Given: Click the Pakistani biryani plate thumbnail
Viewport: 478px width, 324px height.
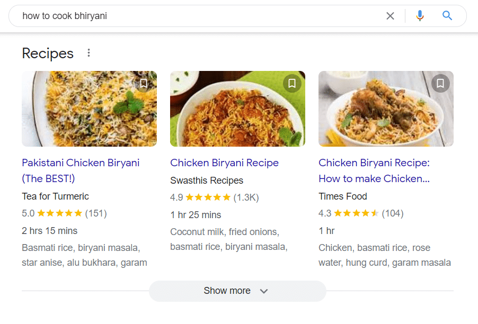Looking at the screenshot, I should 90,109.
